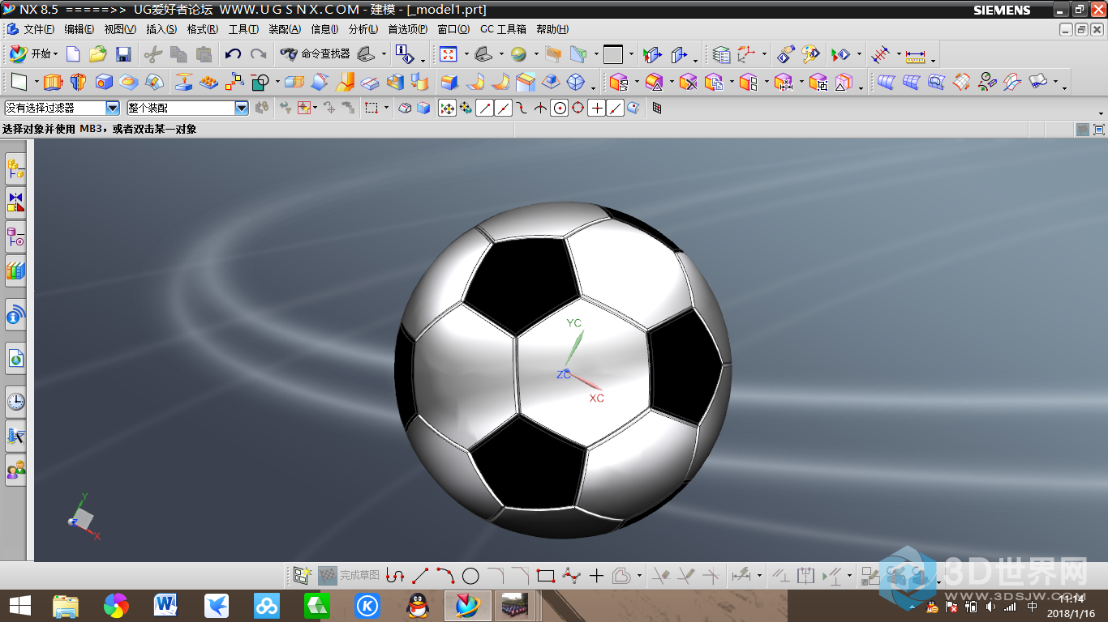
Task: Click the Unite boolean icon
Action: (260, 82)
